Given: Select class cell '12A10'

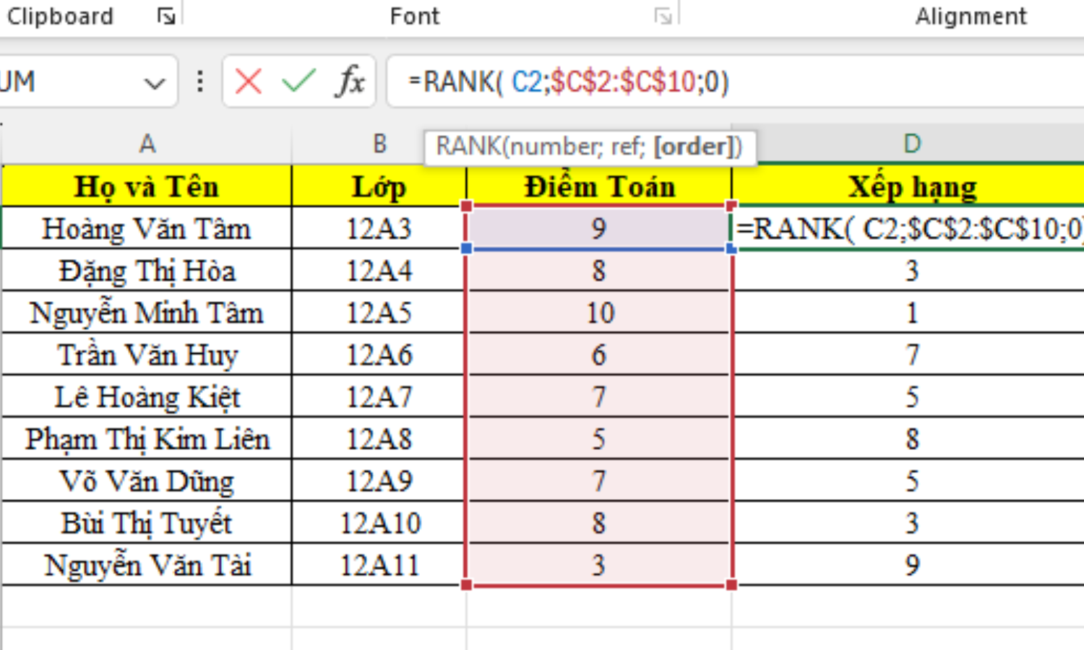Looking at the screenshot, I should pos(379,522).
